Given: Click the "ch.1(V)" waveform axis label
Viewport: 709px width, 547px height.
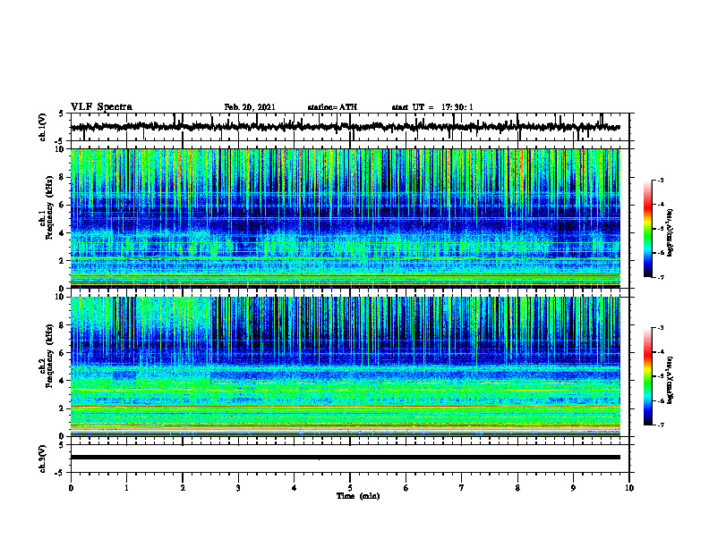Looking at the screenshot, I should coord(43,127).
